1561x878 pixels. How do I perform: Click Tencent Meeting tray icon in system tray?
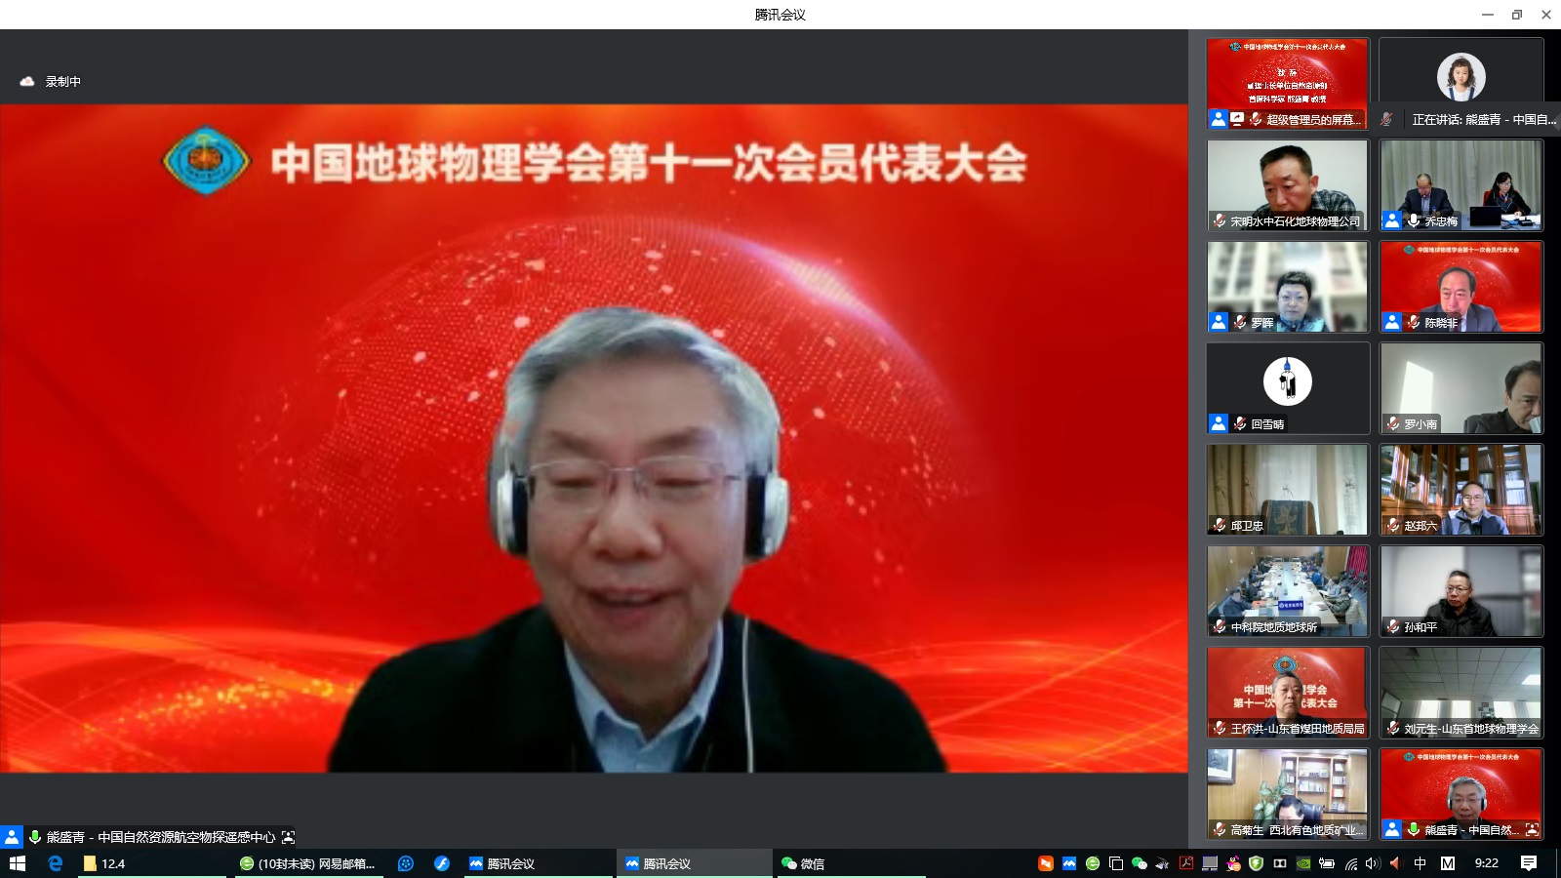click(x=1069, y=863)
